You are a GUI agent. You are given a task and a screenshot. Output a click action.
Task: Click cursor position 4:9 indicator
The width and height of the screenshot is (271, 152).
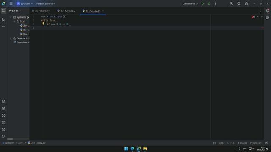[214, 143]
